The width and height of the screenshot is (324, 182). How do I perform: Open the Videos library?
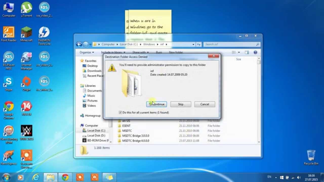pos(92,106)
